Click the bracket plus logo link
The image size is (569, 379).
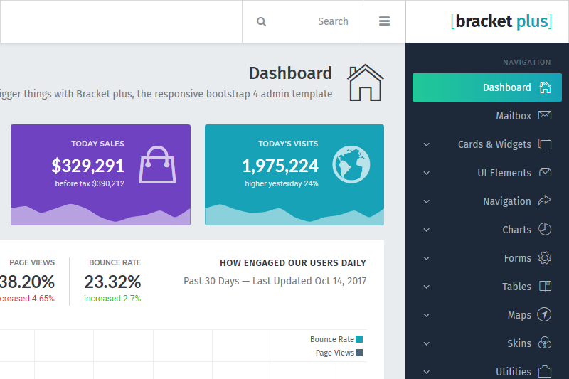[501, 21]
